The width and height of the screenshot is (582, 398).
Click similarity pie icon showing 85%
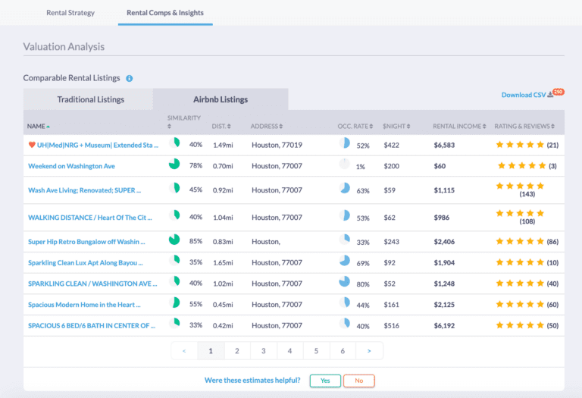174,240
